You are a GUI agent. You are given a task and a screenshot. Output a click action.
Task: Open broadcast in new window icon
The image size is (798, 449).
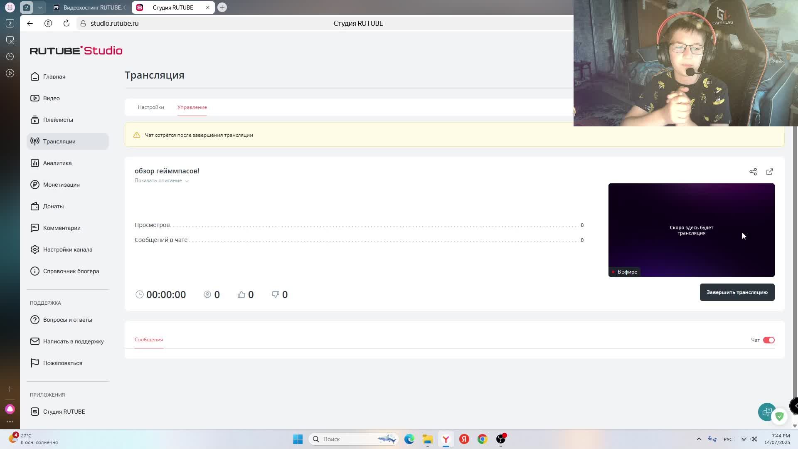pyautogui.click(x=769, y=172)
